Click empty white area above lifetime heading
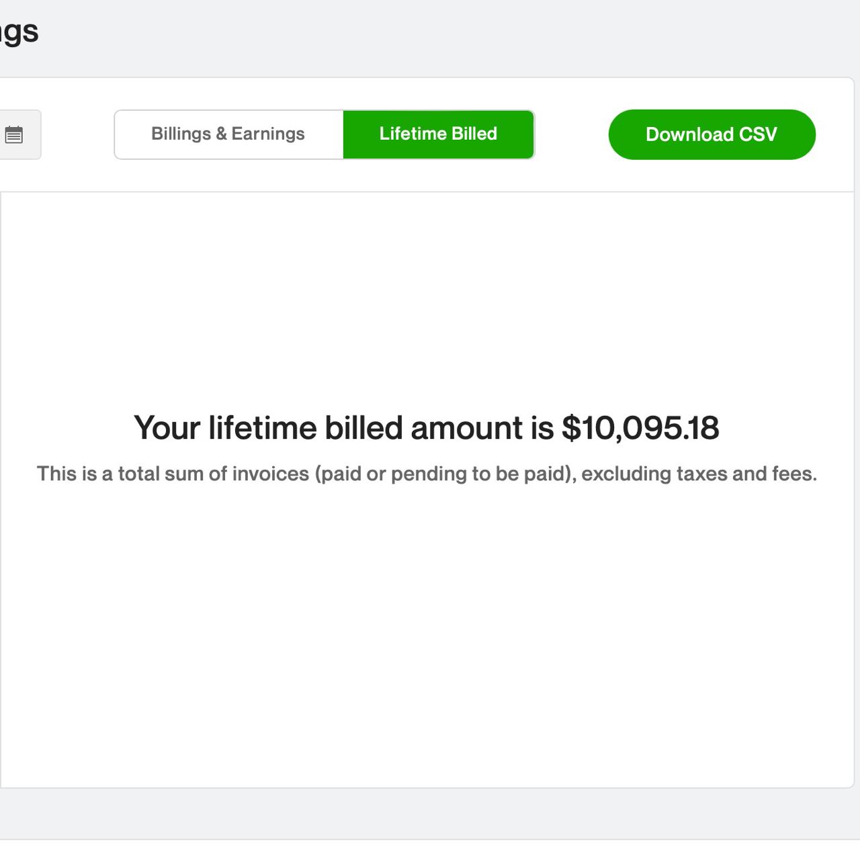Screen dimensions: 860x844 pos(427,302)
